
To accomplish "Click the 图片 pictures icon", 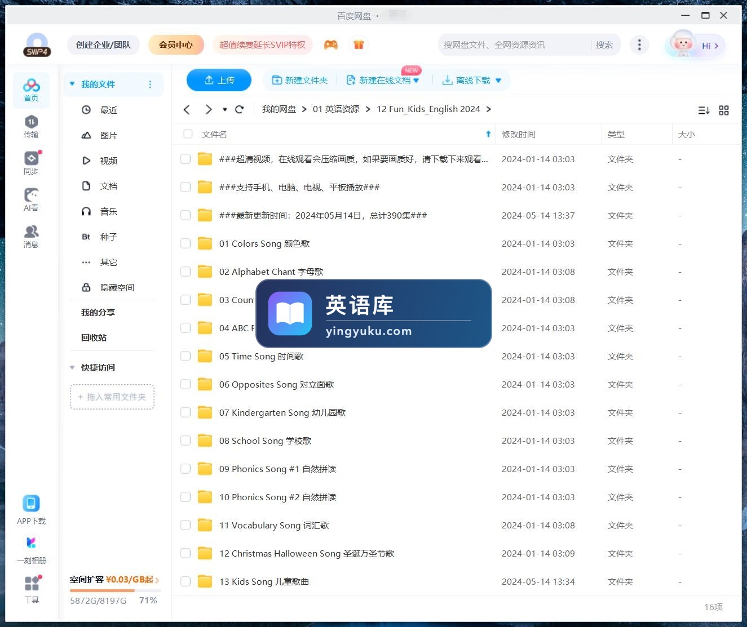I will (86, 135).
